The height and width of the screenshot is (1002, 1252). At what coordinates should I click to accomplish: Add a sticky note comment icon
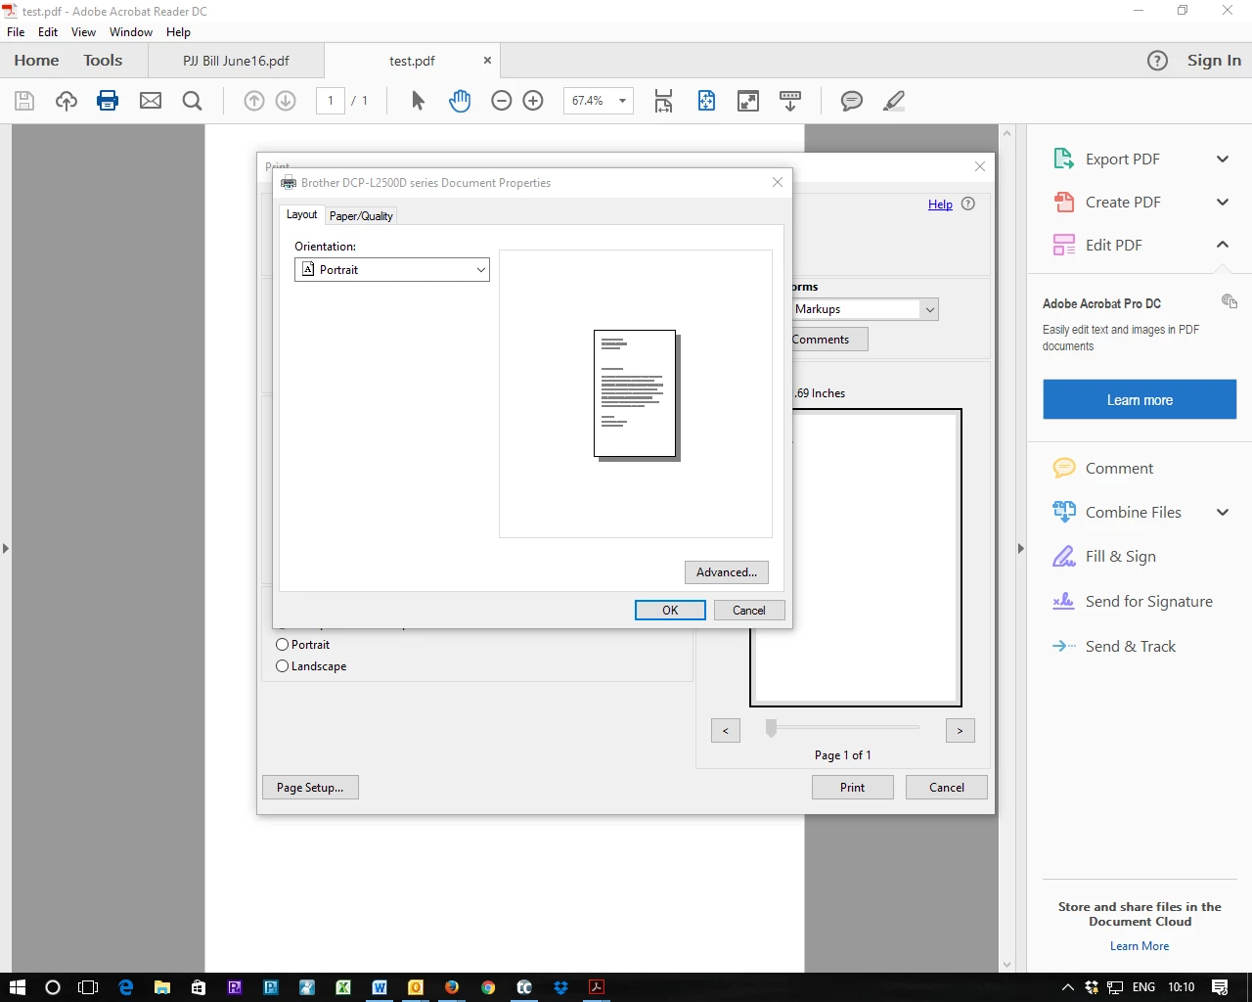(852, 101)
